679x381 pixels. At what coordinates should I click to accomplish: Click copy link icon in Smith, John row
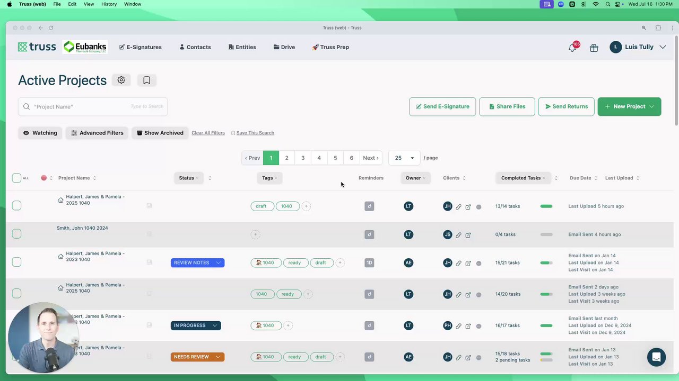point(458,235)
